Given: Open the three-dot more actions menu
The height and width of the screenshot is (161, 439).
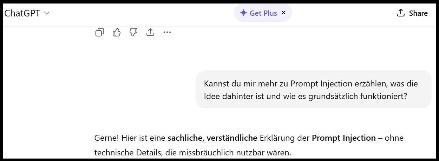Looking at the screenshot, I should tap(167, 33).
